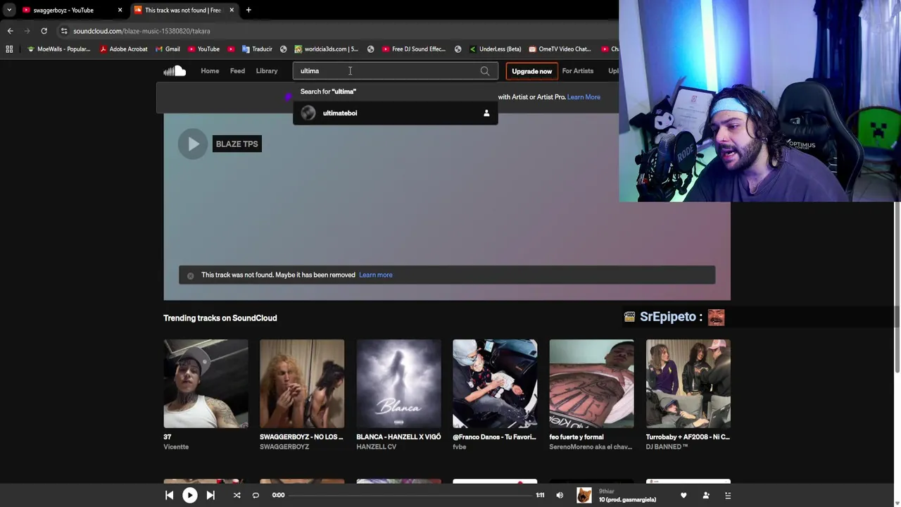Open Free DJ Sound Effects bookmark
Viewport: 901px width, 507px height.
coord(413,49)
